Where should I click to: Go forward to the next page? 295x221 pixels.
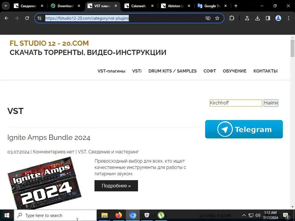(17, 18)
